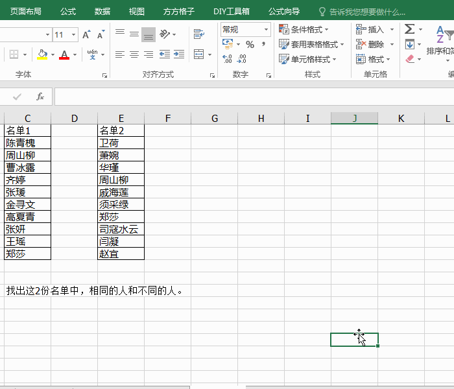
Task: Select cell containing 周山柳 in column C
Action: (27, 156)
